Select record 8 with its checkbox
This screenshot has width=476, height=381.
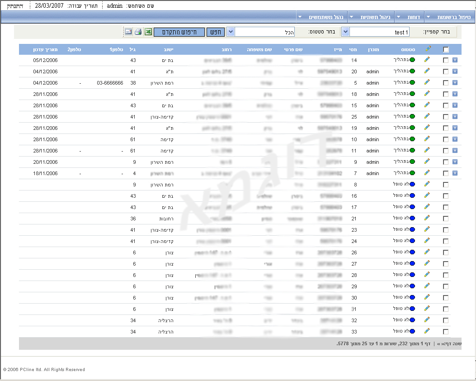[446, 185]
